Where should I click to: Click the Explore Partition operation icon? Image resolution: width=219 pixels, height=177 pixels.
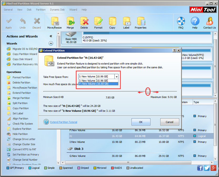(9, 129)
